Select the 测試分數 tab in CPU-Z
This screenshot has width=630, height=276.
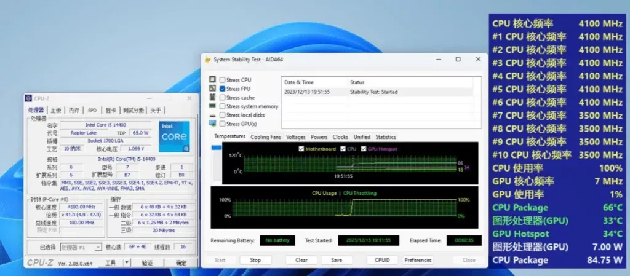coord(134,110)
